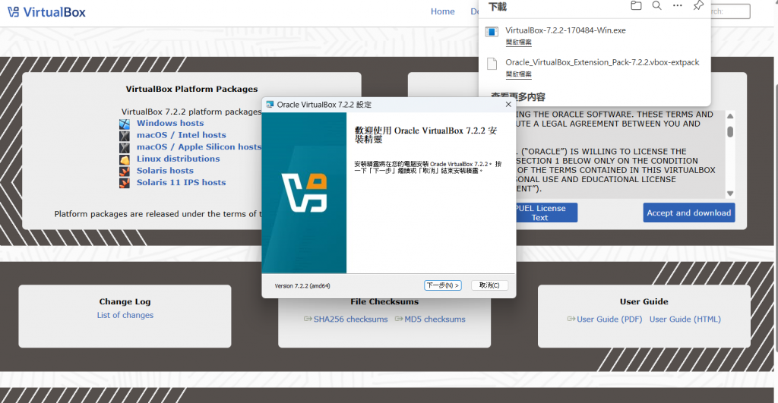The height and width of the screenshot is (403, 778).
Task: Search downloads using magnifier icon
Action: coord(656,6)
